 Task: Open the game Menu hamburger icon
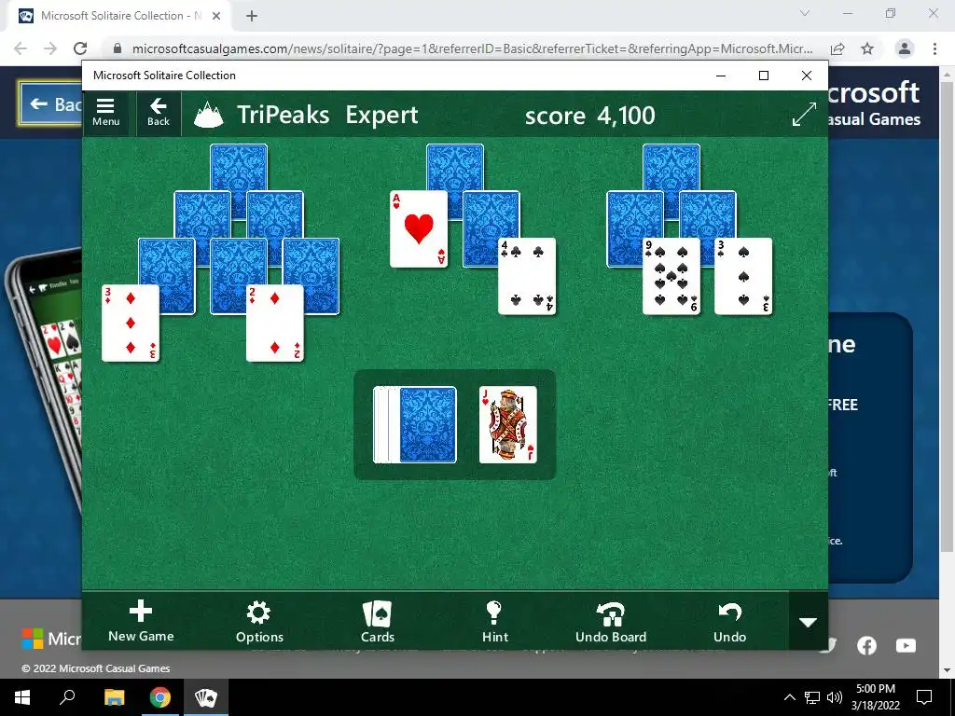[105, 113]
